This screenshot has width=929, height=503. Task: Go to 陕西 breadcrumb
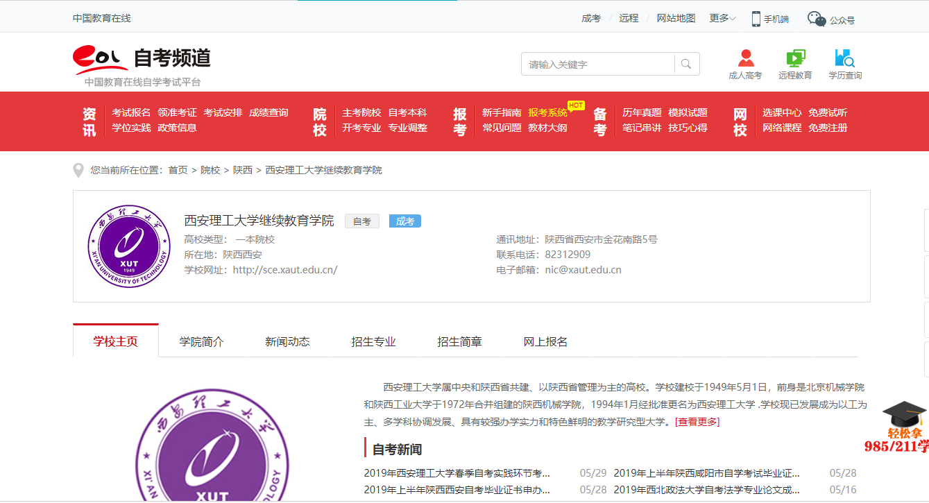point(243,170)
